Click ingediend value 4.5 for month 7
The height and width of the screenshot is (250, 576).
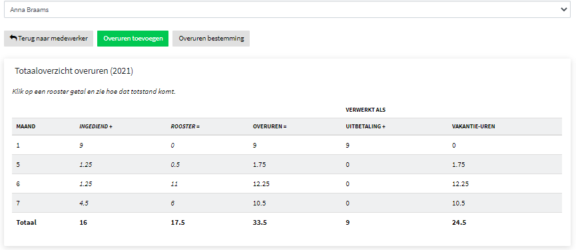click(x=83, y=203)
